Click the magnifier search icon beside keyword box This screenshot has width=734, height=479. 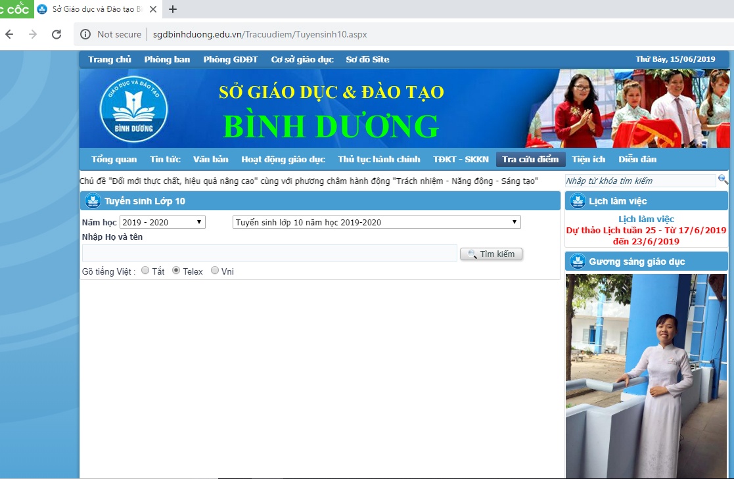[x=723, y=180]
